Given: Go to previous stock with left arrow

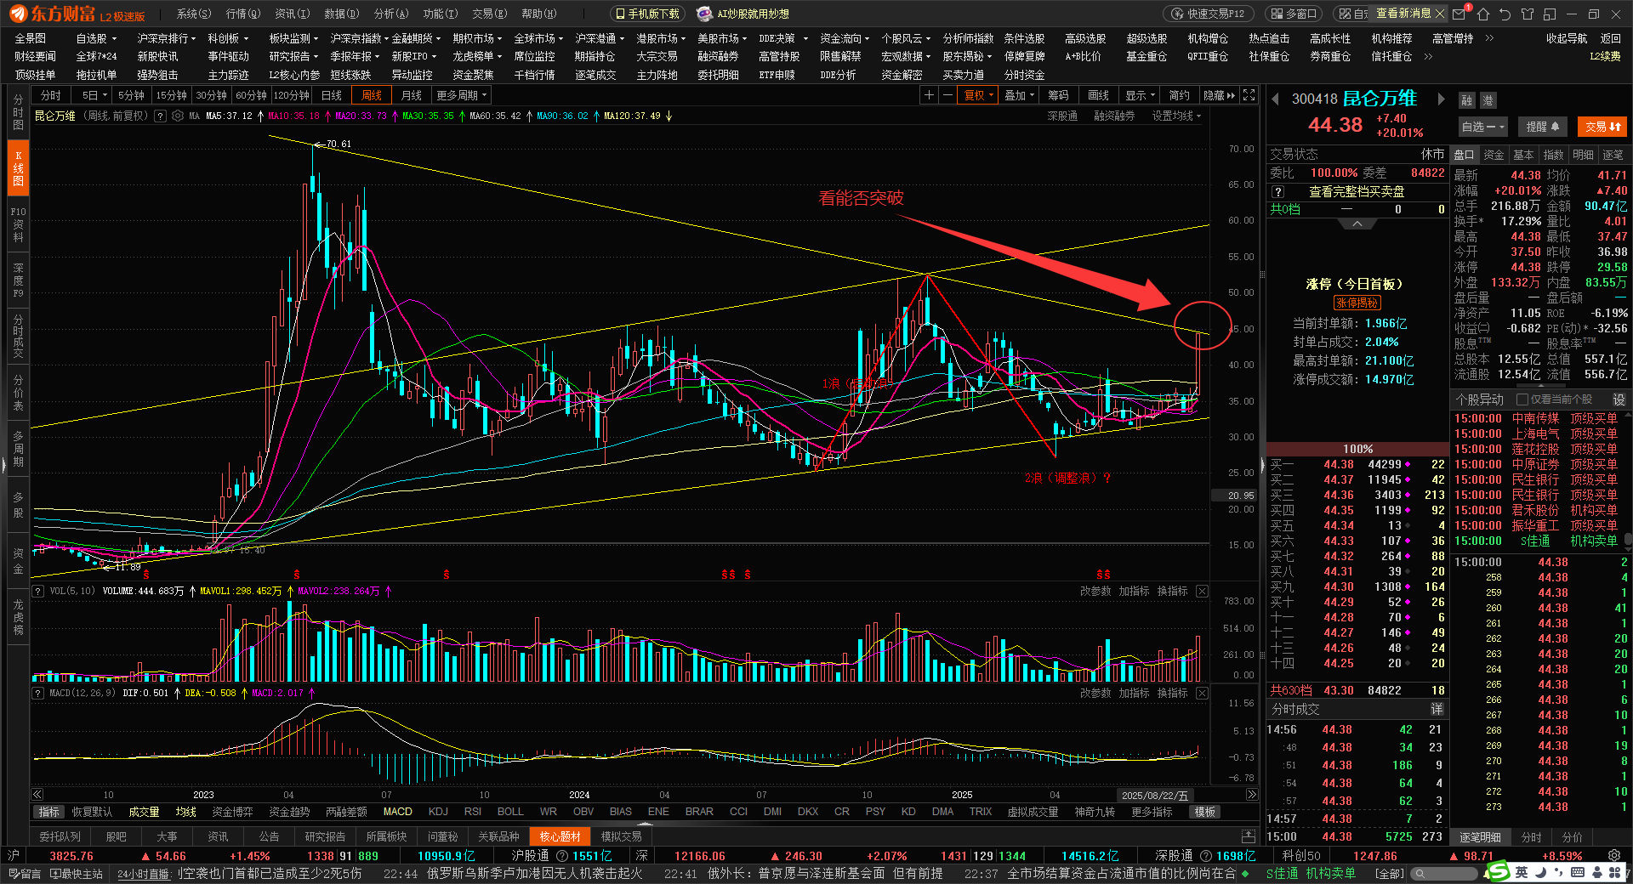Looking at the screenshot, I should [1276, 99].
